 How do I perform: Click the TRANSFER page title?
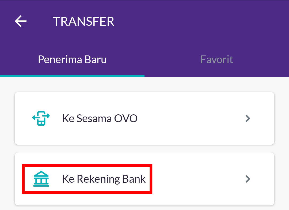pos(83,21)
